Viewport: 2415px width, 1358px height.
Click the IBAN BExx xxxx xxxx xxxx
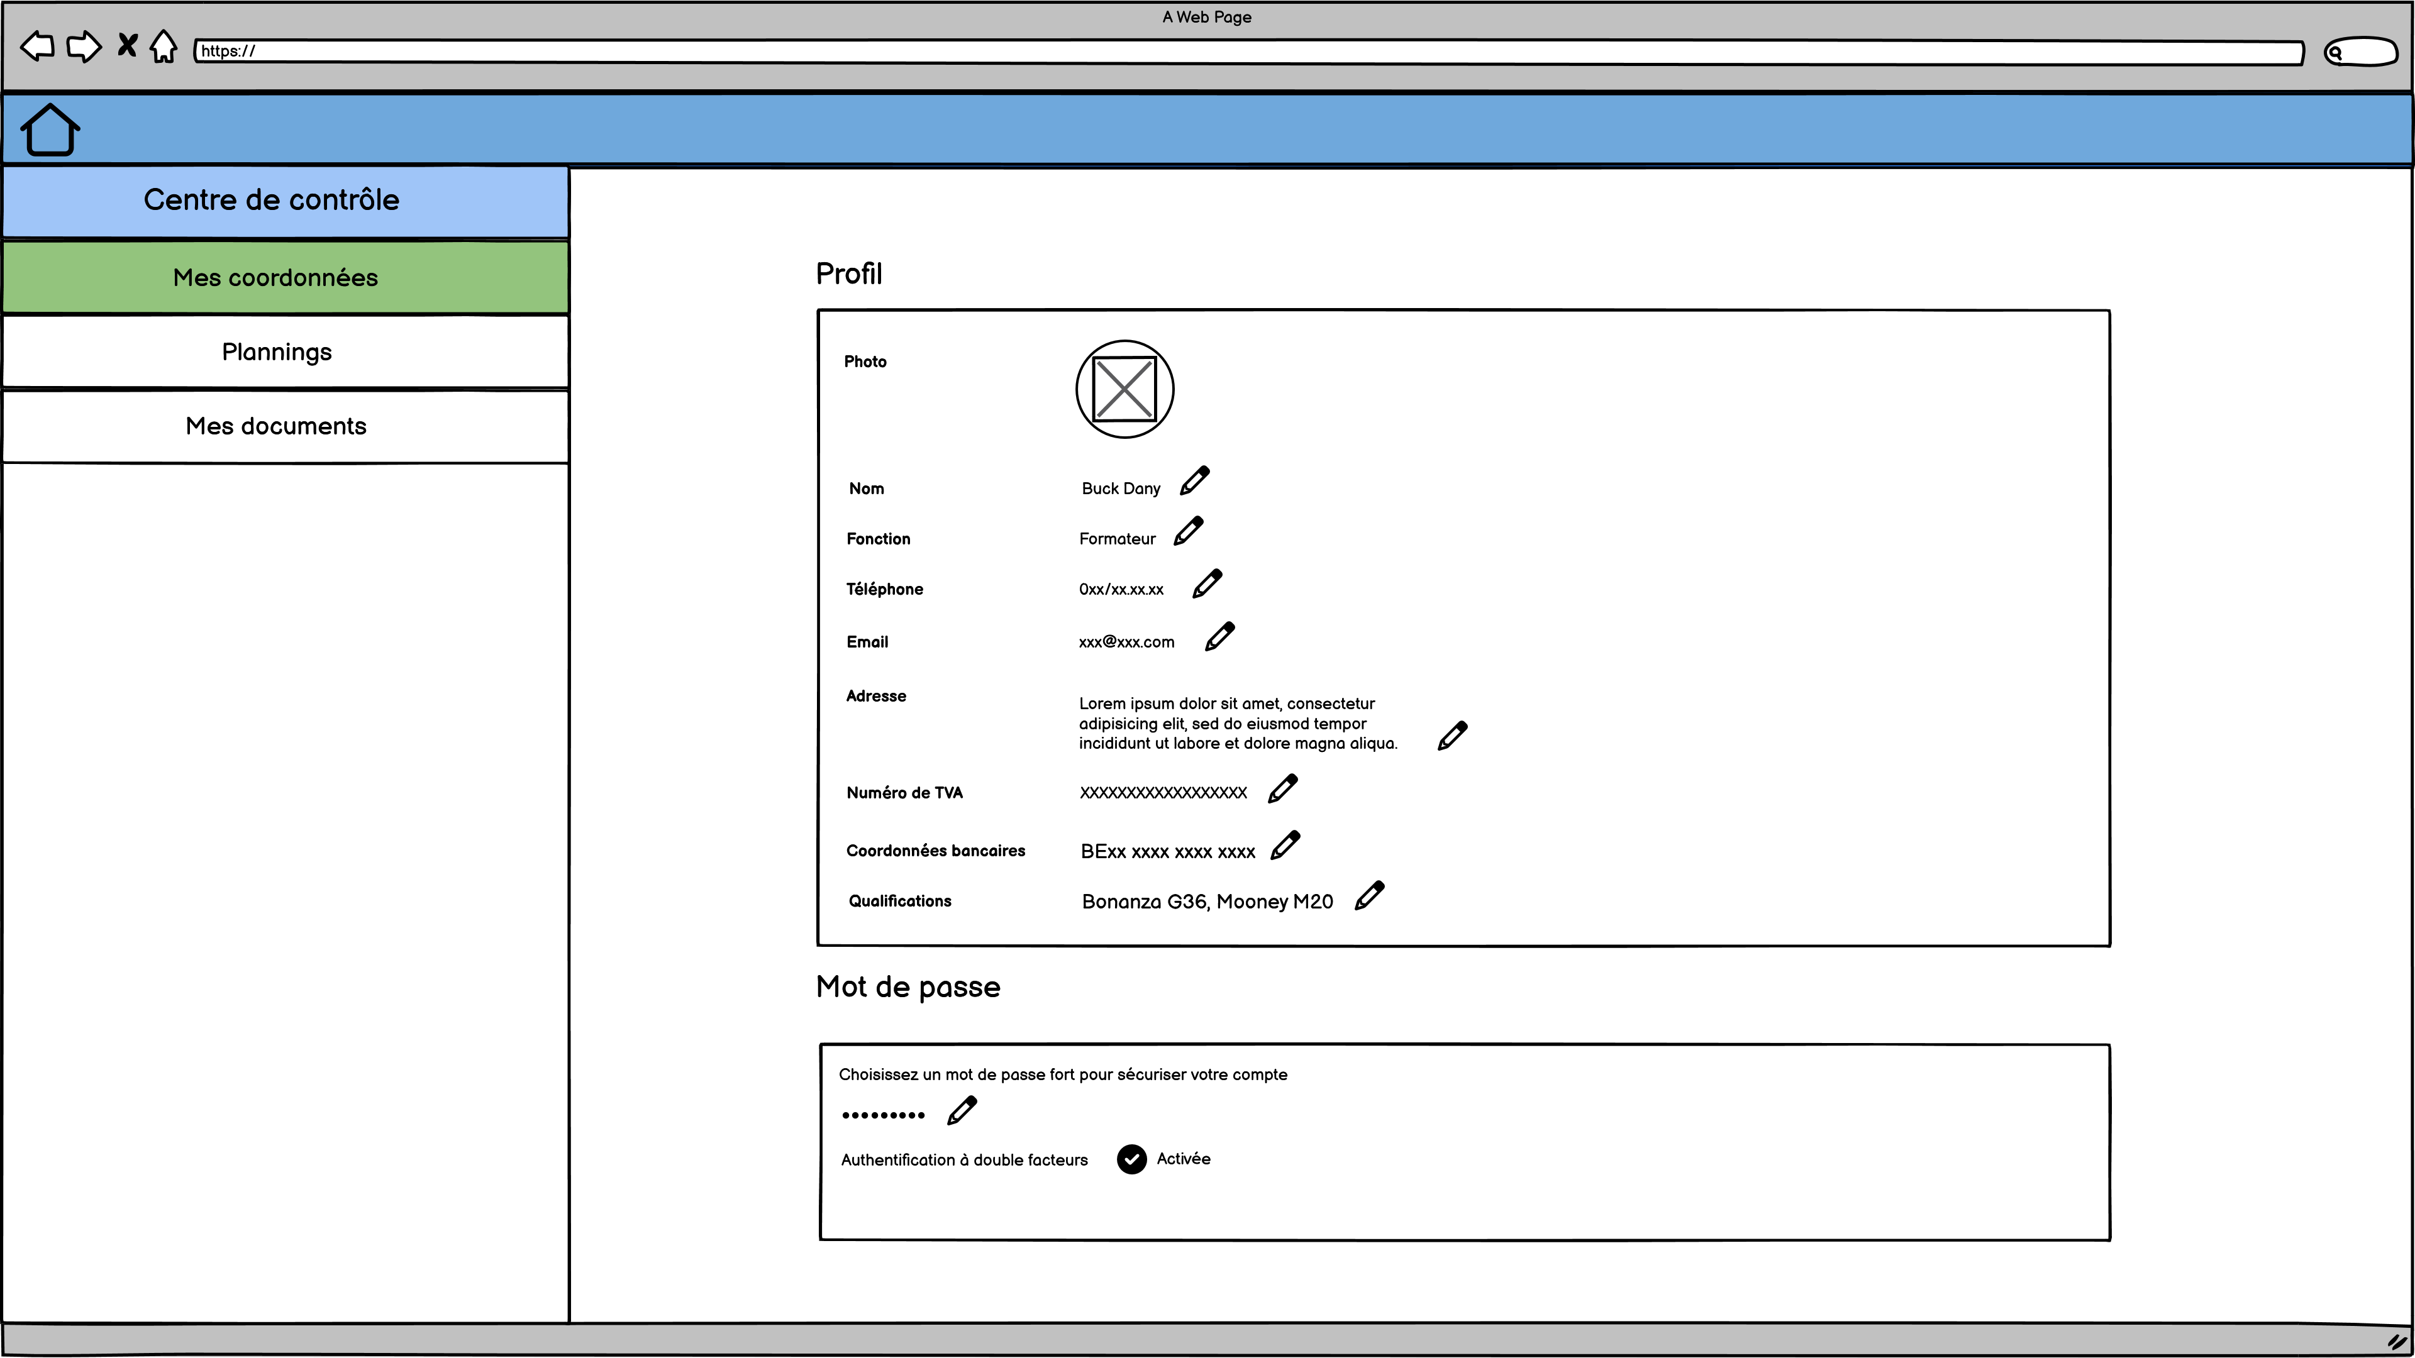[x=1168, y=852]
